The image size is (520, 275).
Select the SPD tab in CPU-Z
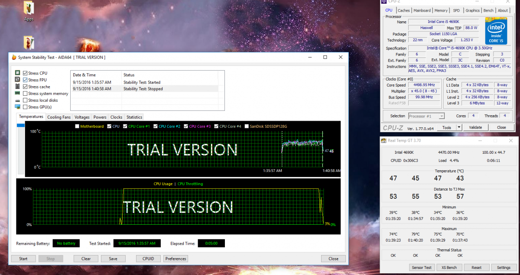457,10
